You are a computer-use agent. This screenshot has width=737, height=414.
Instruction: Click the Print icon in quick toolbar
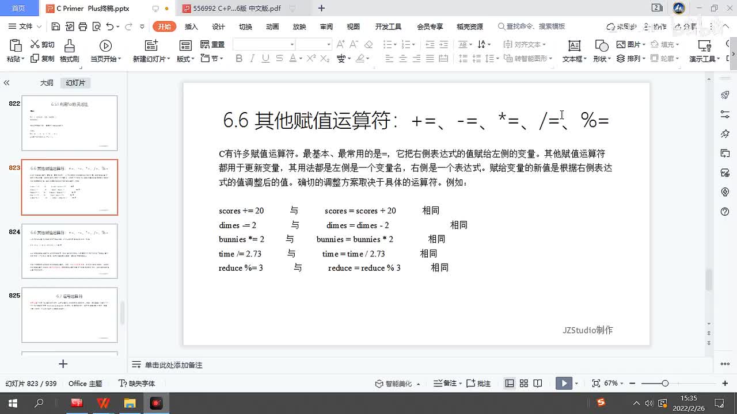[83, 26]
